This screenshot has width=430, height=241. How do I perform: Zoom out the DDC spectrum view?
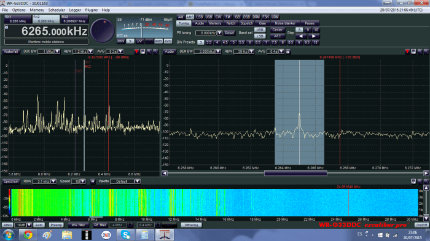point(155,52)
